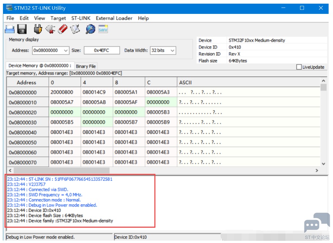
Task: Click log line V2J37S7
Action: point(26,184)
